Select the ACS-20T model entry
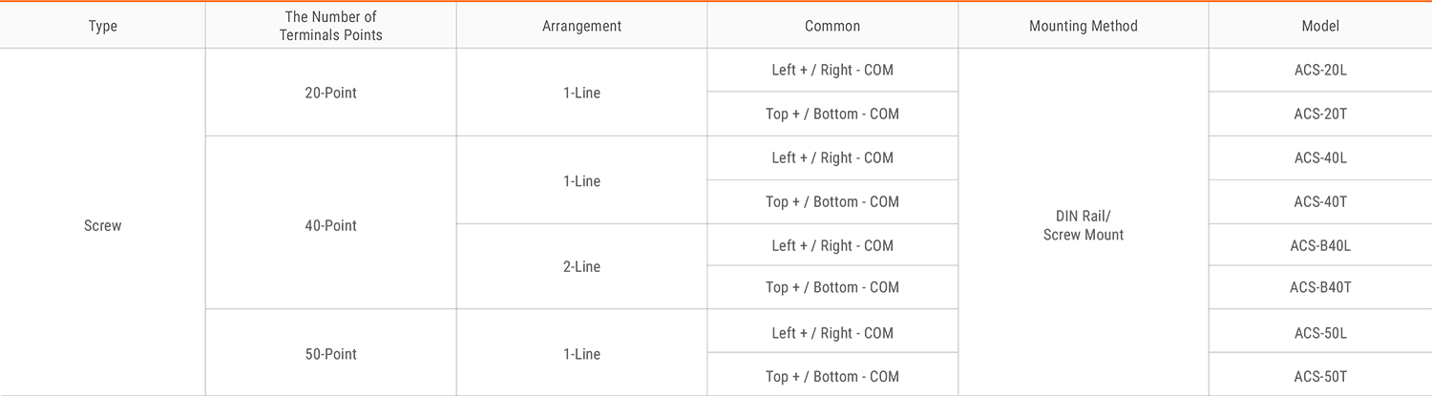This screenshot has width=1432, height=396. coord(1320,114)
